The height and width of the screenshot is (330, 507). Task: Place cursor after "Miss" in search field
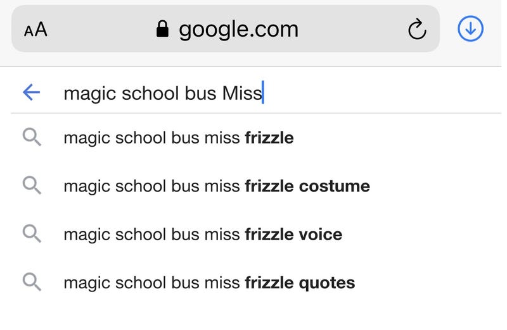[x=262, y=94]
